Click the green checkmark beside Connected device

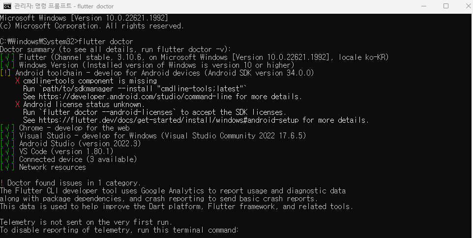click(x=7, y=159)
